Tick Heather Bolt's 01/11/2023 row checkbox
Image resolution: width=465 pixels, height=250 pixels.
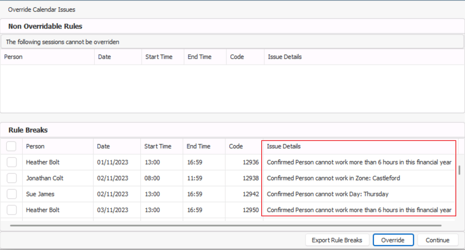12,162
